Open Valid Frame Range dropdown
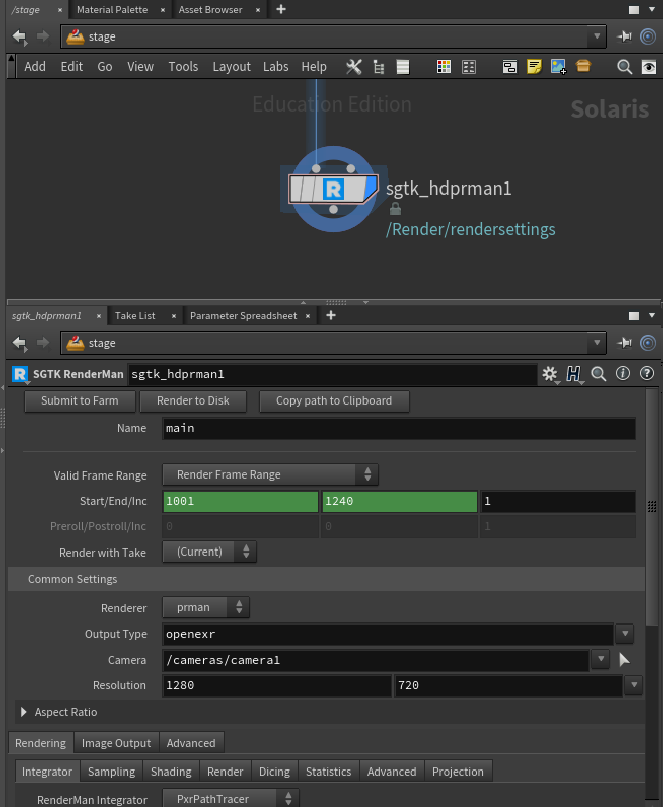Image resolution: width=663 pixels, height=807 pixels. (270, 475)
